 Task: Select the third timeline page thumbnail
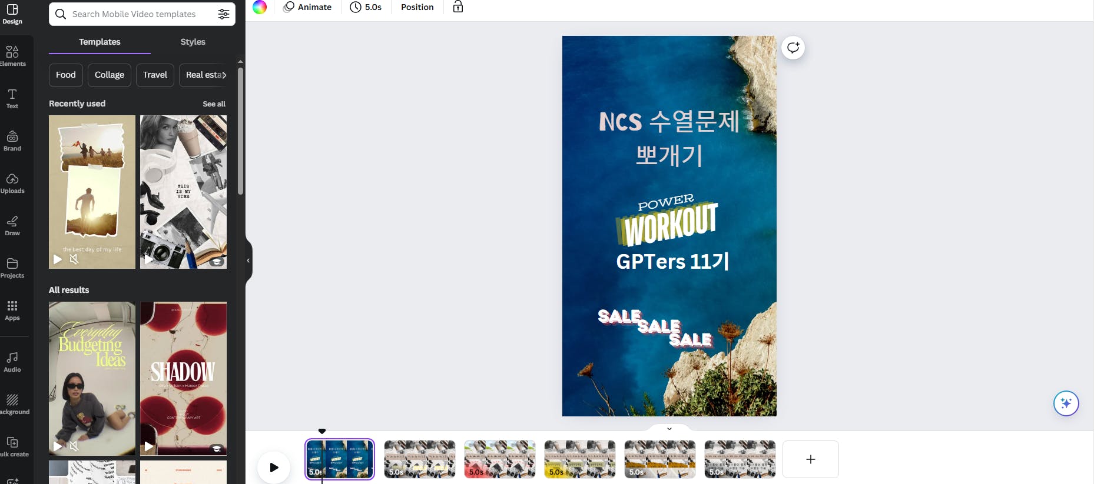[500, 459]
